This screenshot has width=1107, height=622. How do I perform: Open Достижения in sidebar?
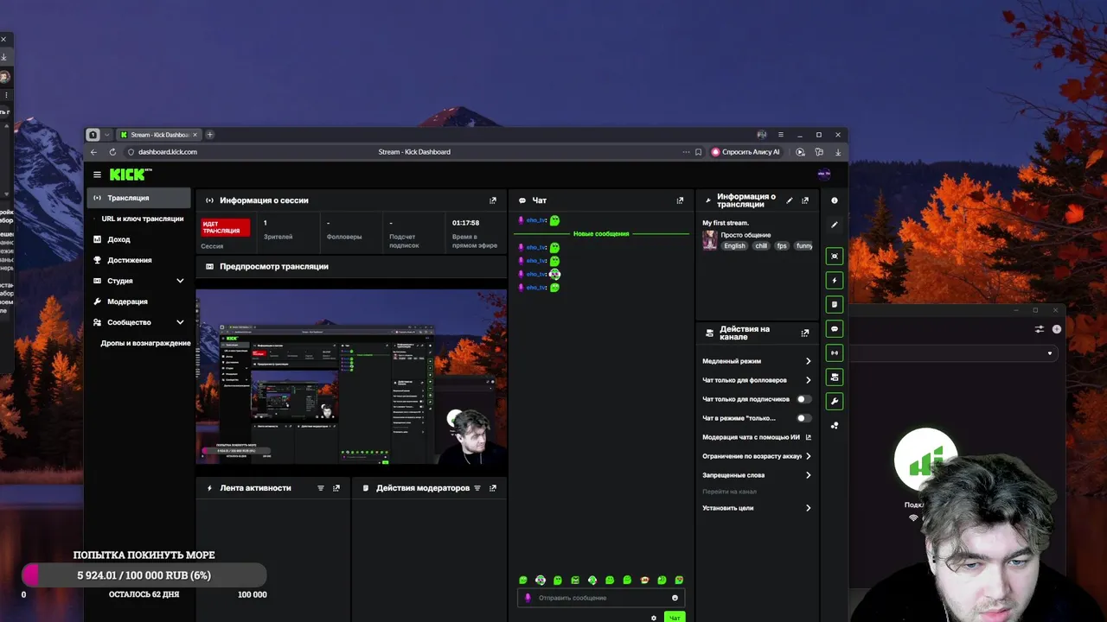[x=138, y=260]
